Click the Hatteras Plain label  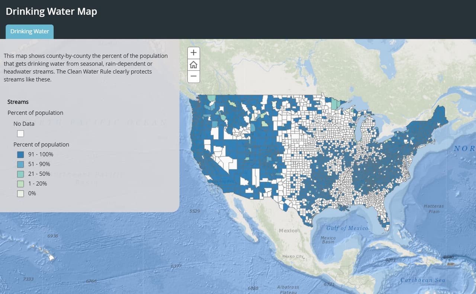434,208
